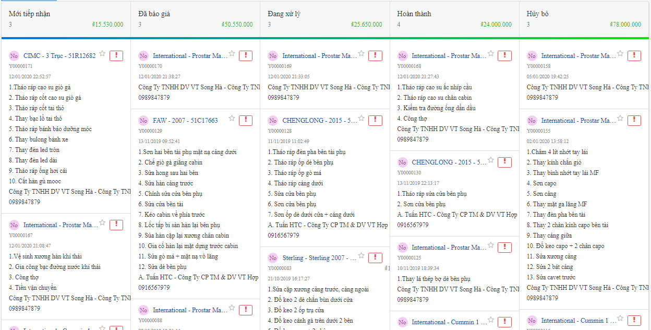Screen dimensions: 651x330
Task: Toggle the favorite star on card Y00000155
Action: coord(620,119)
